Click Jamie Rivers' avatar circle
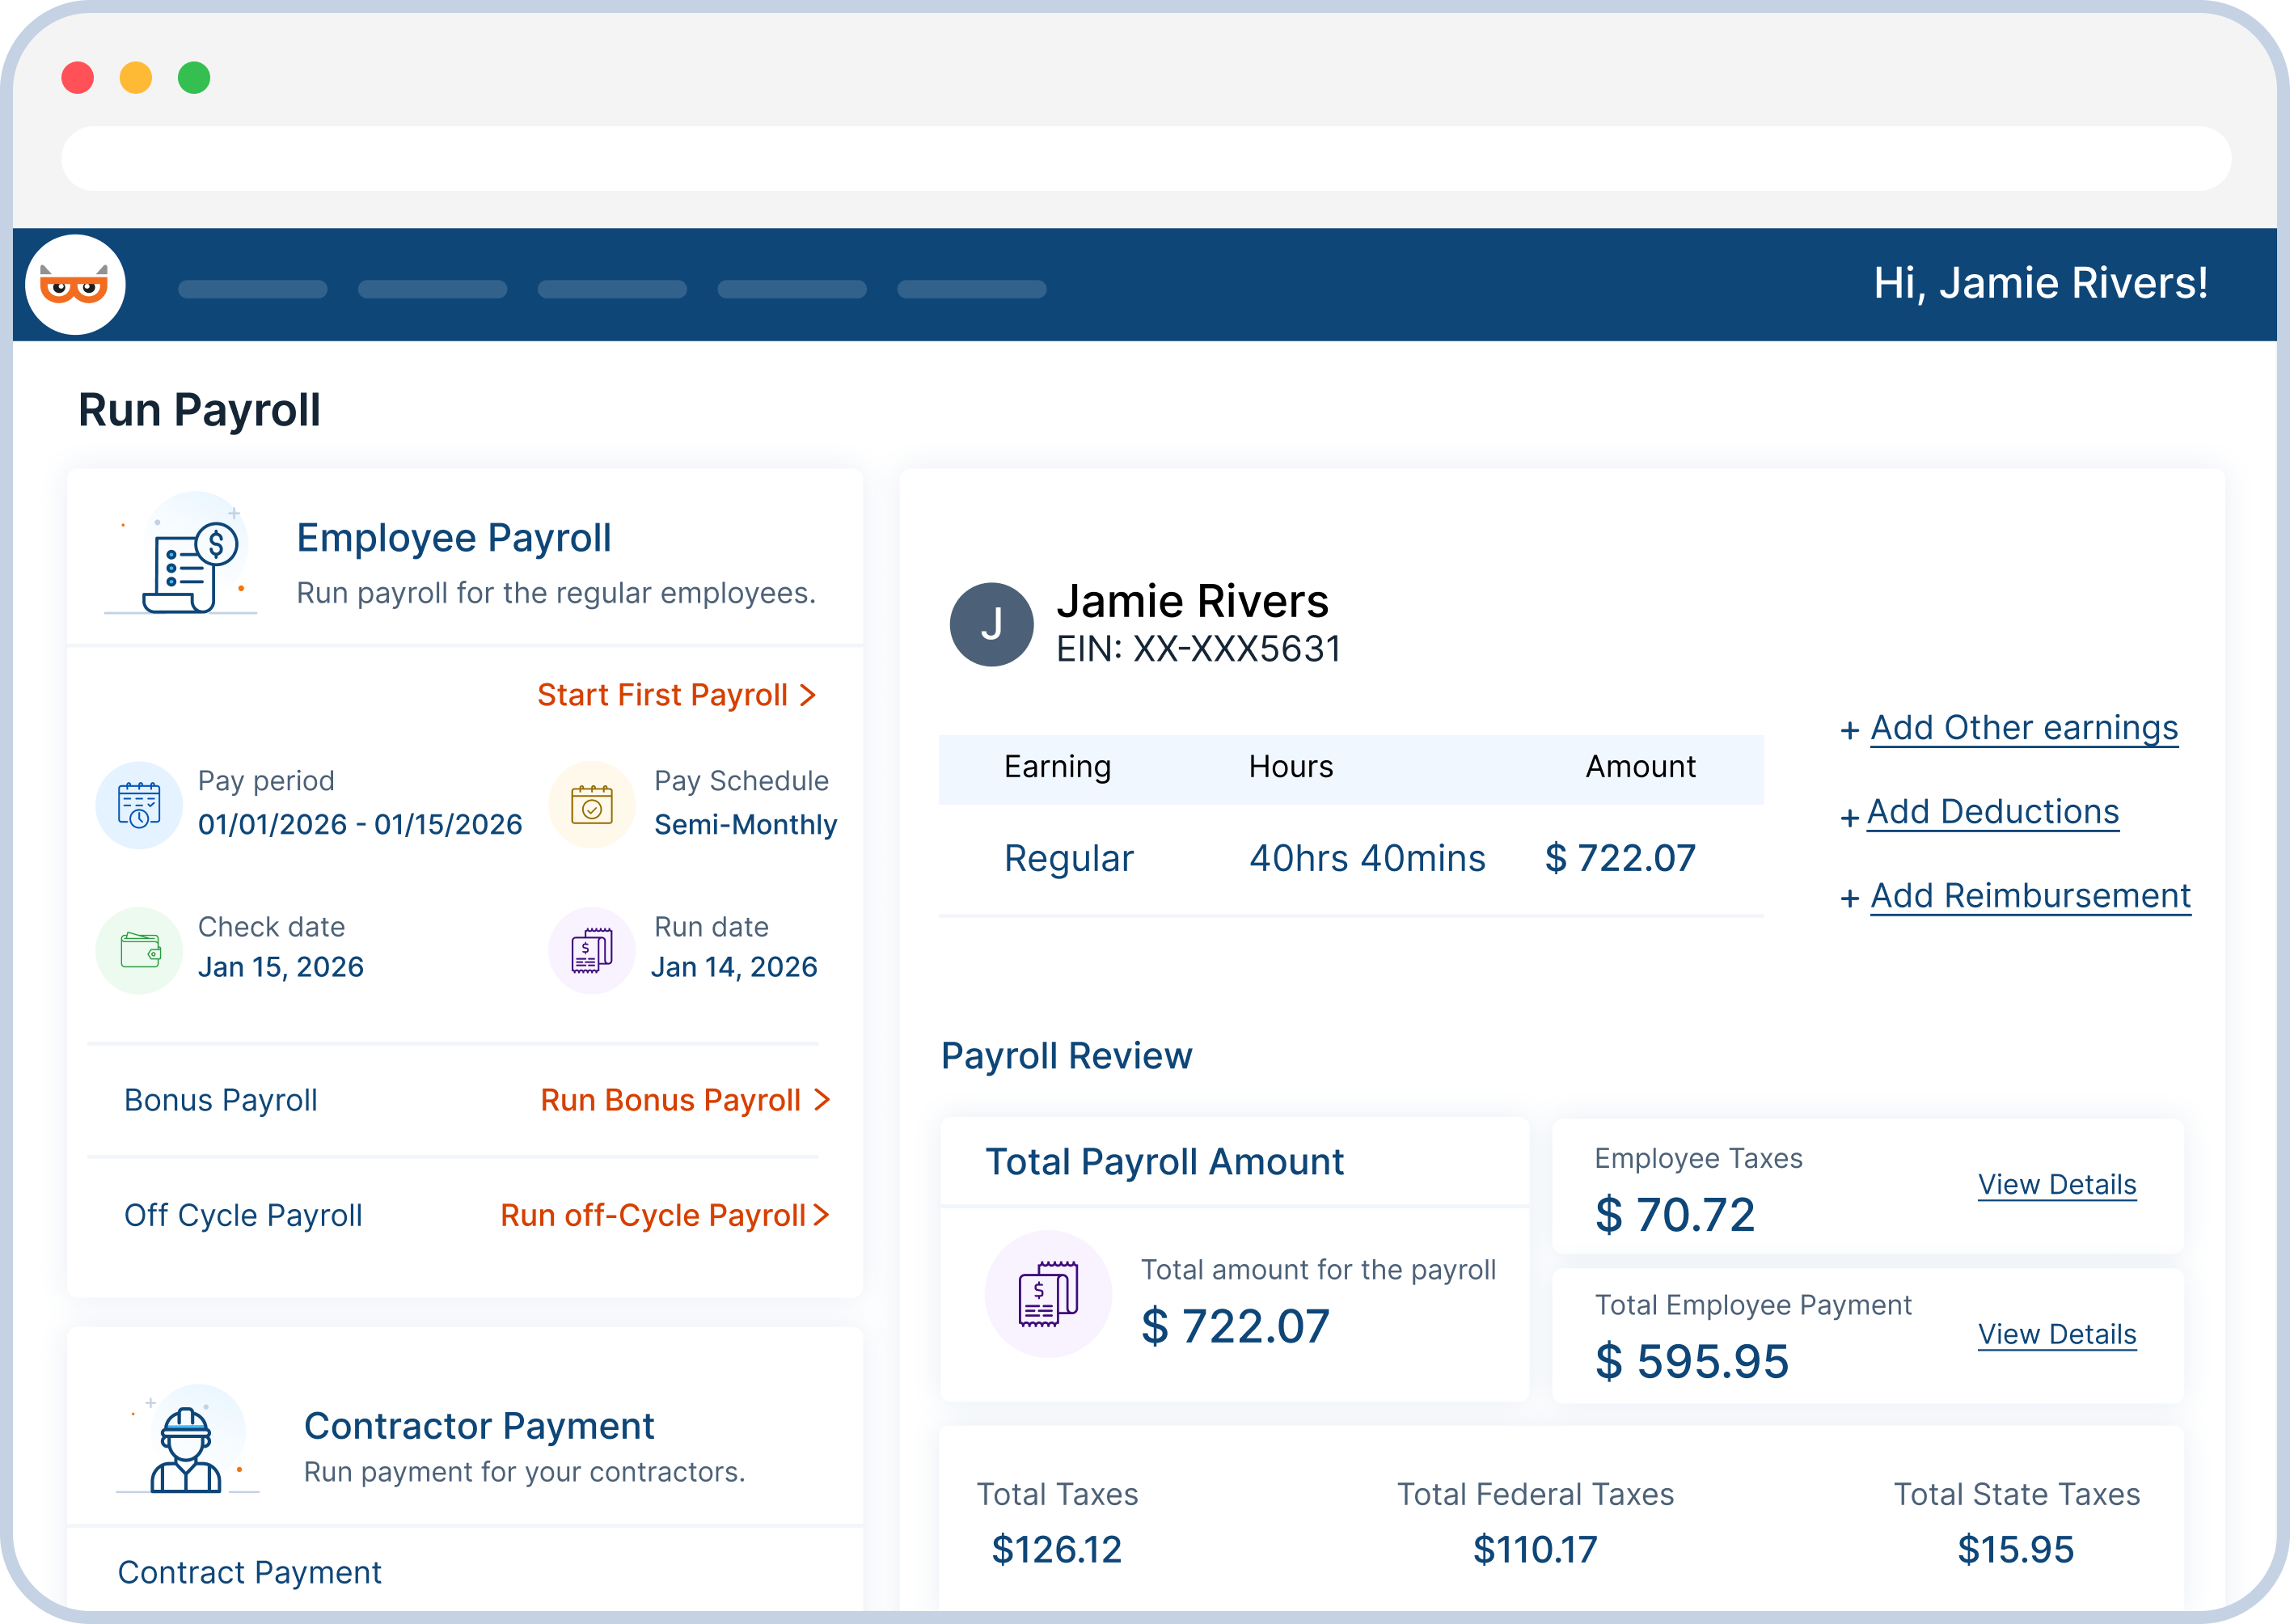 [992, 624]
